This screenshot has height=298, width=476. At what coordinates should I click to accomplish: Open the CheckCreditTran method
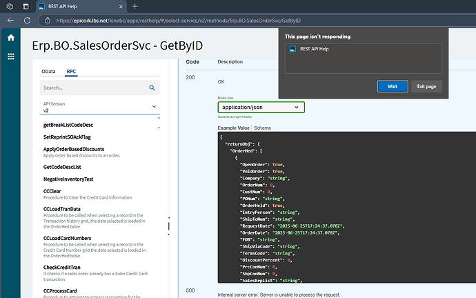tap(62, 268)
